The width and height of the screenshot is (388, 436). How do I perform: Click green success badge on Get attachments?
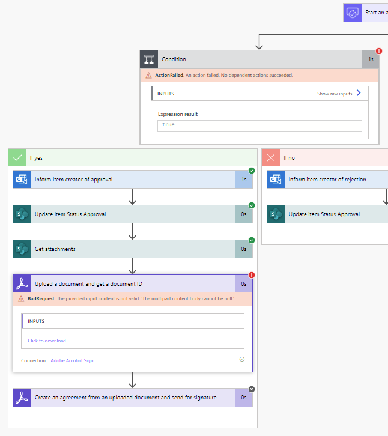coord(252,240)
